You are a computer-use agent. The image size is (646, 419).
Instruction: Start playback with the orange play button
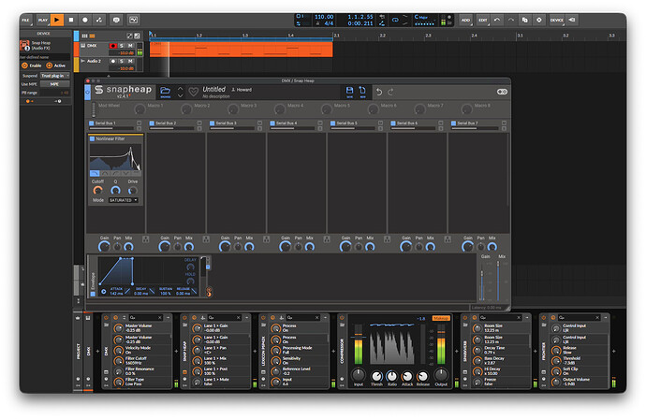[57, 20]
